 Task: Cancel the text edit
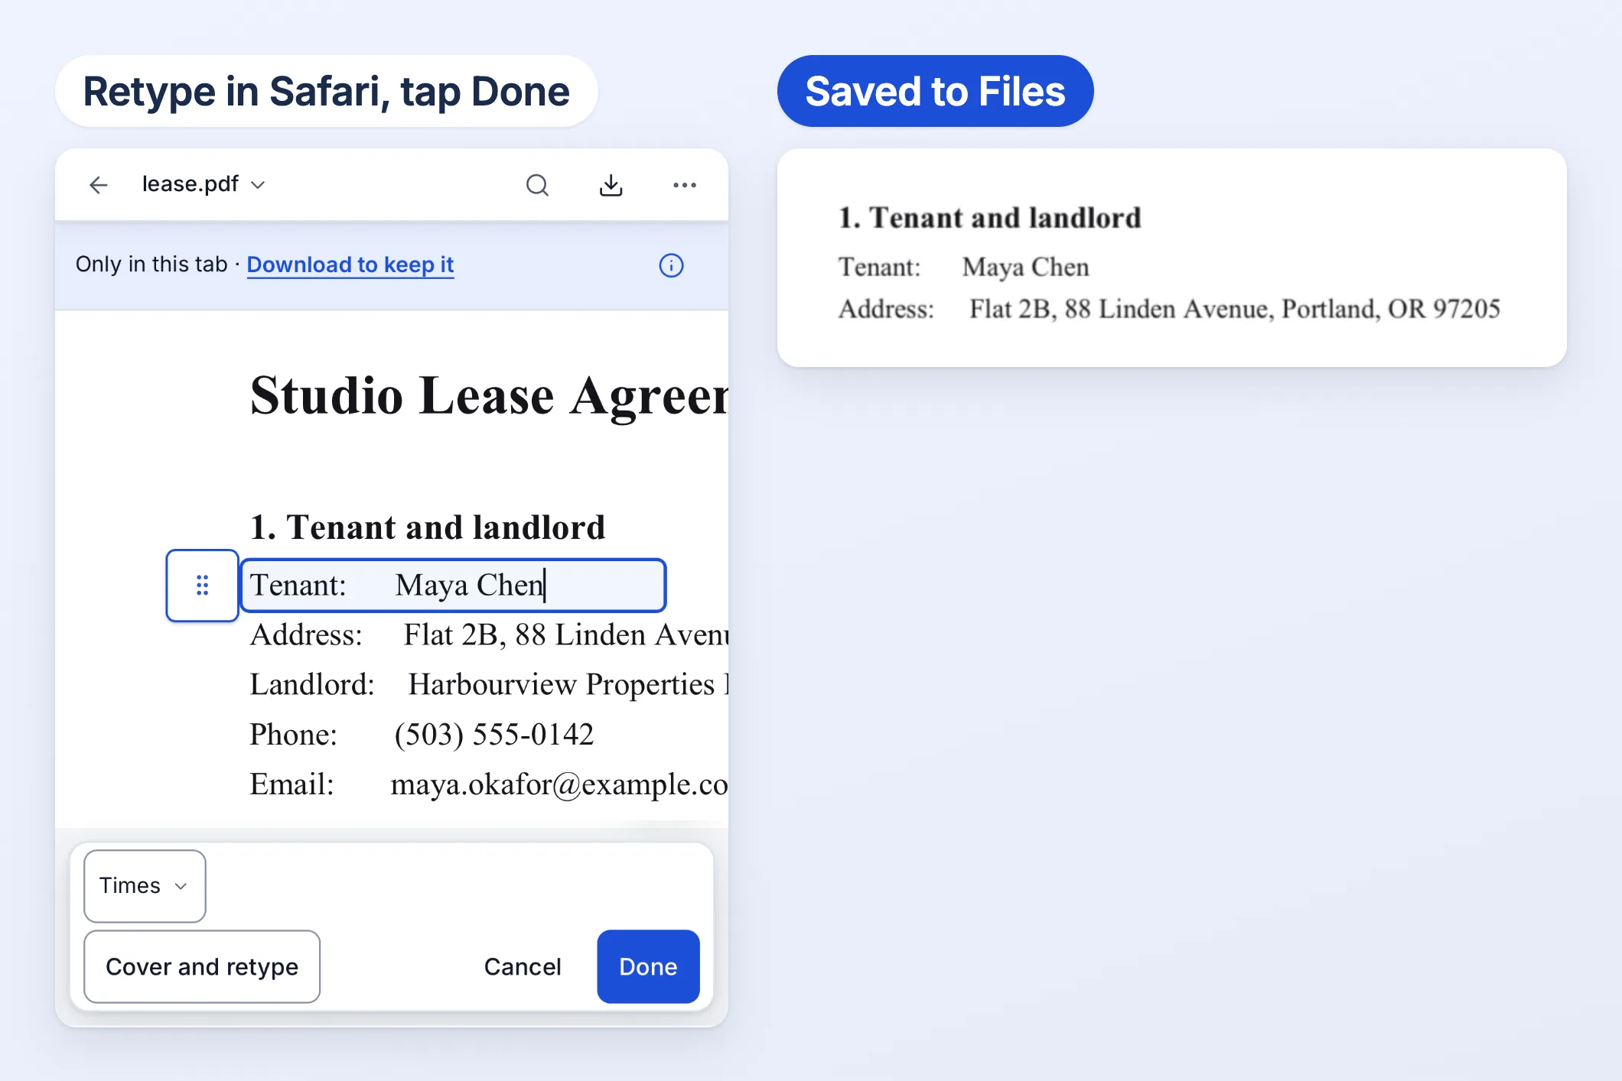point(523,966)
